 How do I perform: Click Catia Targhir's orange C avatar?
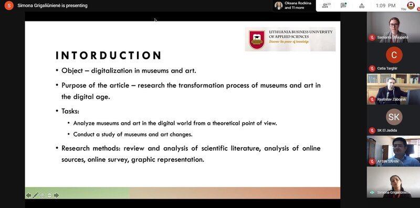coord(394,55)
